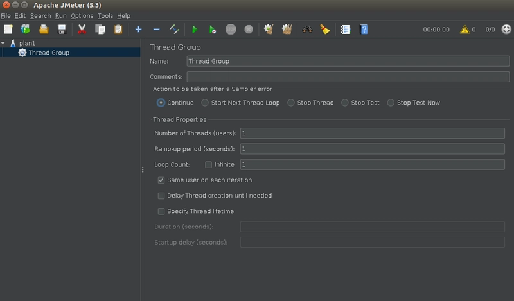Click the remote engine status icon at toolbar end
Image resolution: width=514 pixels, height=301 pixels.
[x=506, y=29]
